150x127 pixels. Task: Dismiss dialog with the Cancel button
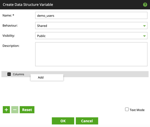[87, 121]
